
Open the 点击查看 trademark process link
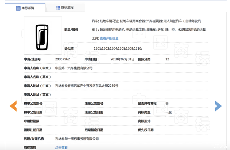61,147
